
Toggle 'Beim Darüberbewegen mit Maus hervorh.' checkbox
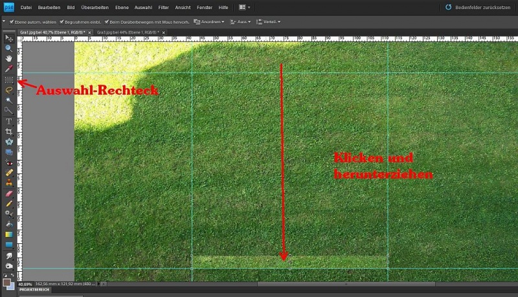point(106,22)
